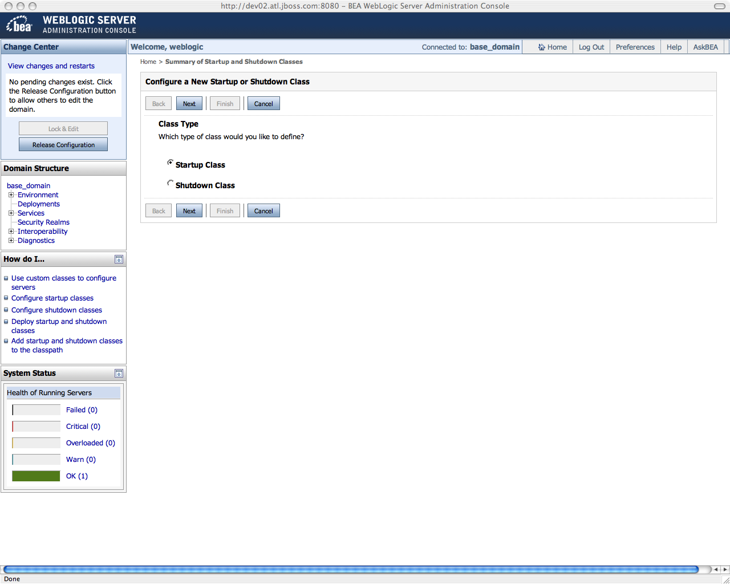The height and width of the screenshot is (584, 730).
Task: Click Overloaded (0) server health link
Action: click(x=91, y=443)
